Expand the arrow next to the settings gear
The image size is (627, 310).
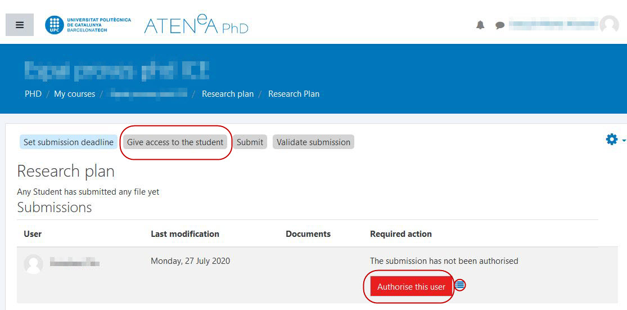[x=624, y=140]
